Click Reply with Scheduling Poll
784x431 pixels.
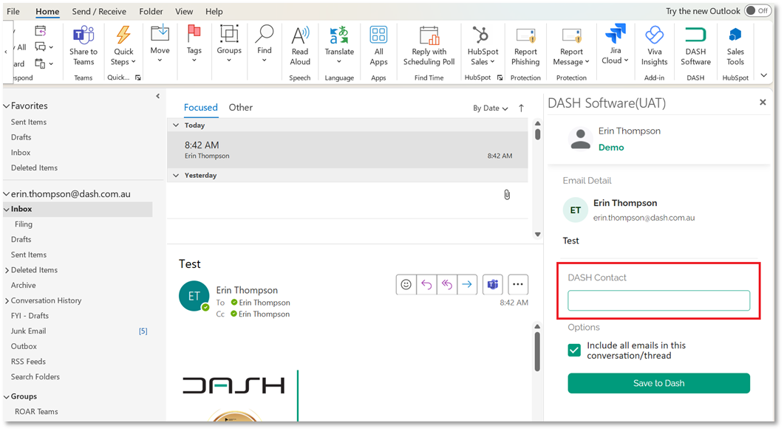click(x=429, y=46)
